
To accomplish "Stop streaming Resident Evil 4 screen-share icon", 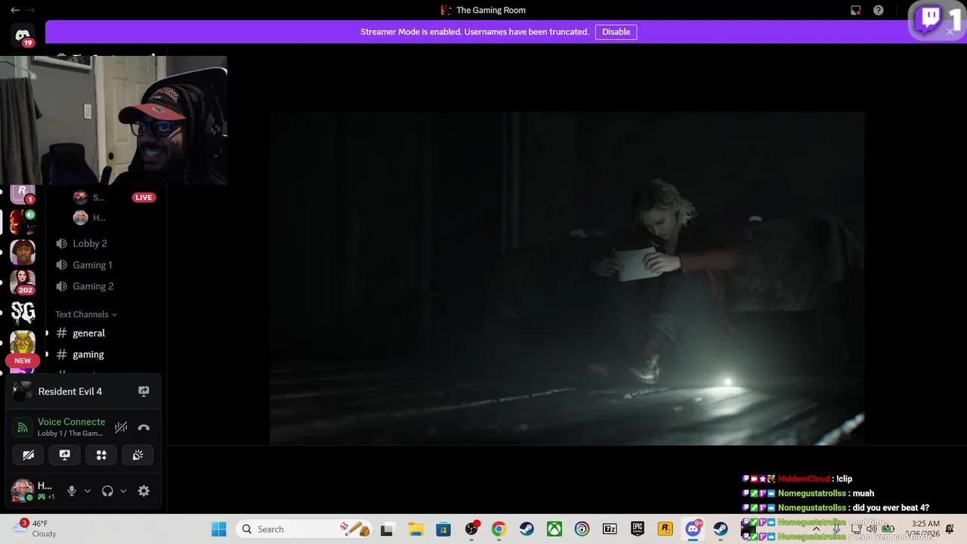I will (x=144, y=391).
